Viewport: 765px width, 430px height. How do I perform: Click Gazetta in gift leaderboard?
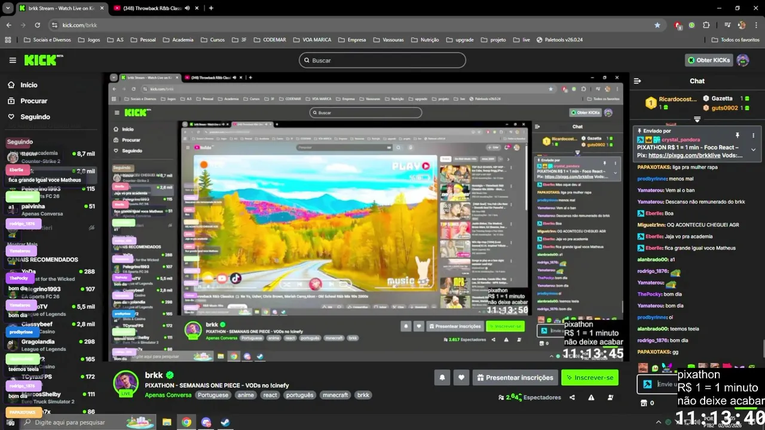722,99
